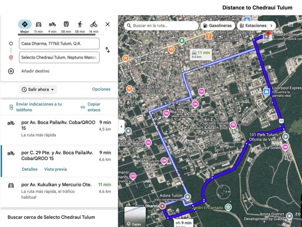Switch to walking mode 58 min
The width and height of the screenshot is (302, 227).
point(80,26)
